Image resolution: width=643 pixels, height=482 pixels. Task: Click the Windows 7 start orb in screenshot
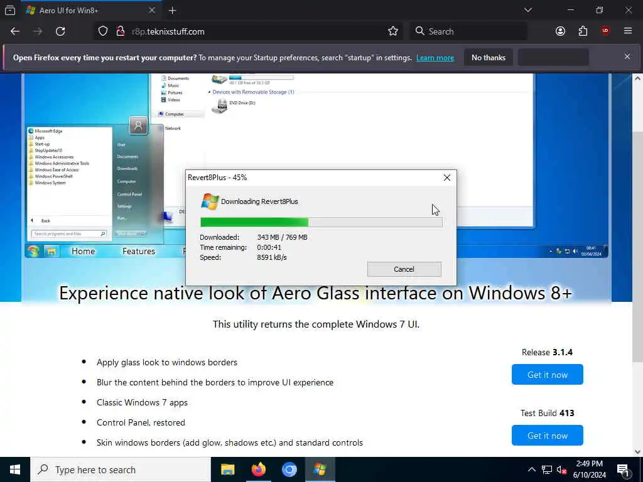coord(33,251)
